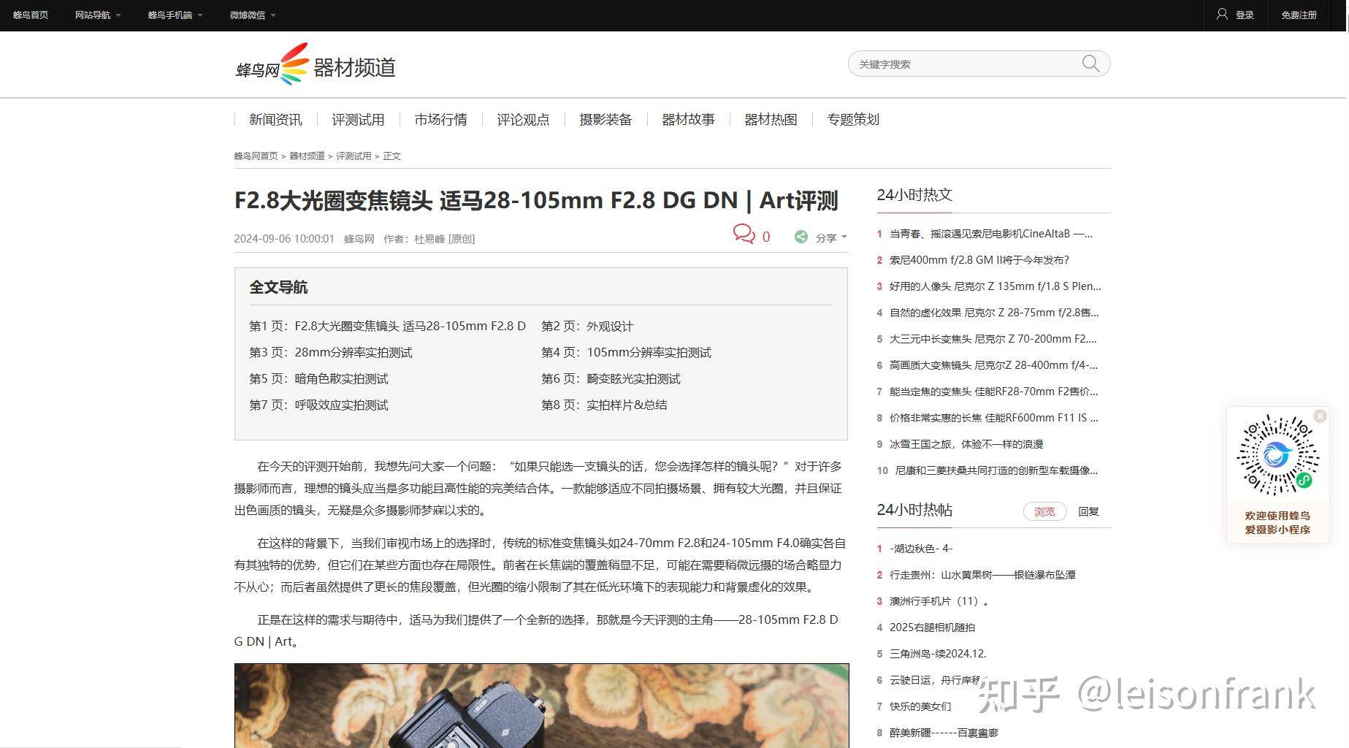Go to 蜂鸟首页 in the top bar
Image resolution: width=1349 pixels, height=748 pixels.
31,15
